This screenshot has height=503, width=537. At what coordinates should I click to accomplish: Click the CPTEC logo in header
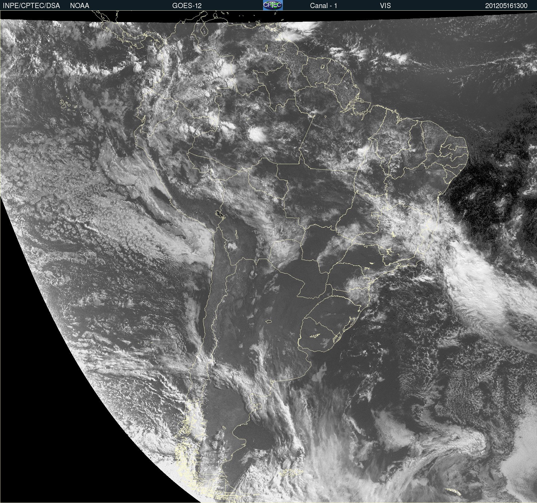(x=273, y=5)
